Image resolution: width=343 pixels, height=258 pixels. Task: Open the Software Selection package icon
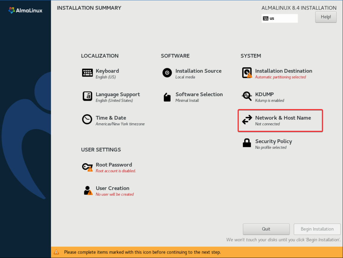click(x=167, y=97)
